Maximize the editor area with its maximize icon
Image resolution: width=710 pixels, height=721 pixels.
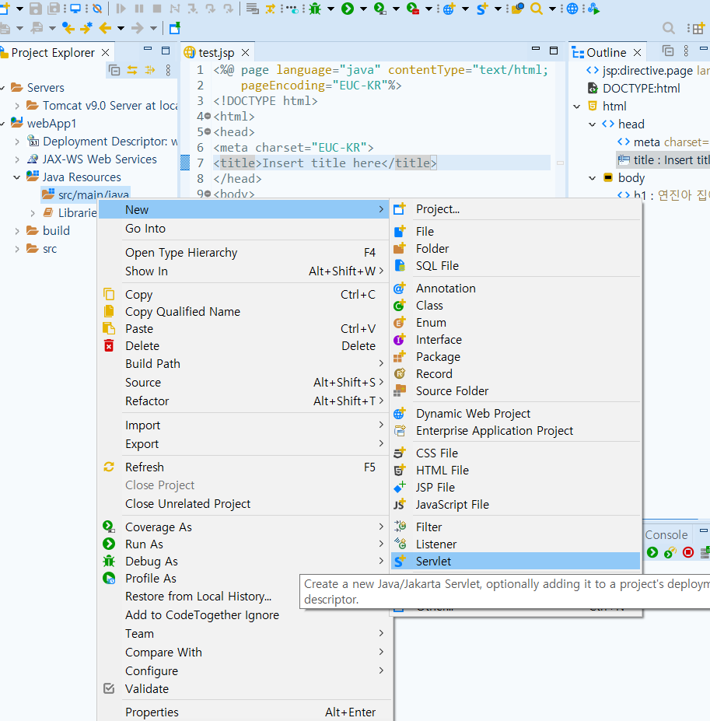[554, 51]
